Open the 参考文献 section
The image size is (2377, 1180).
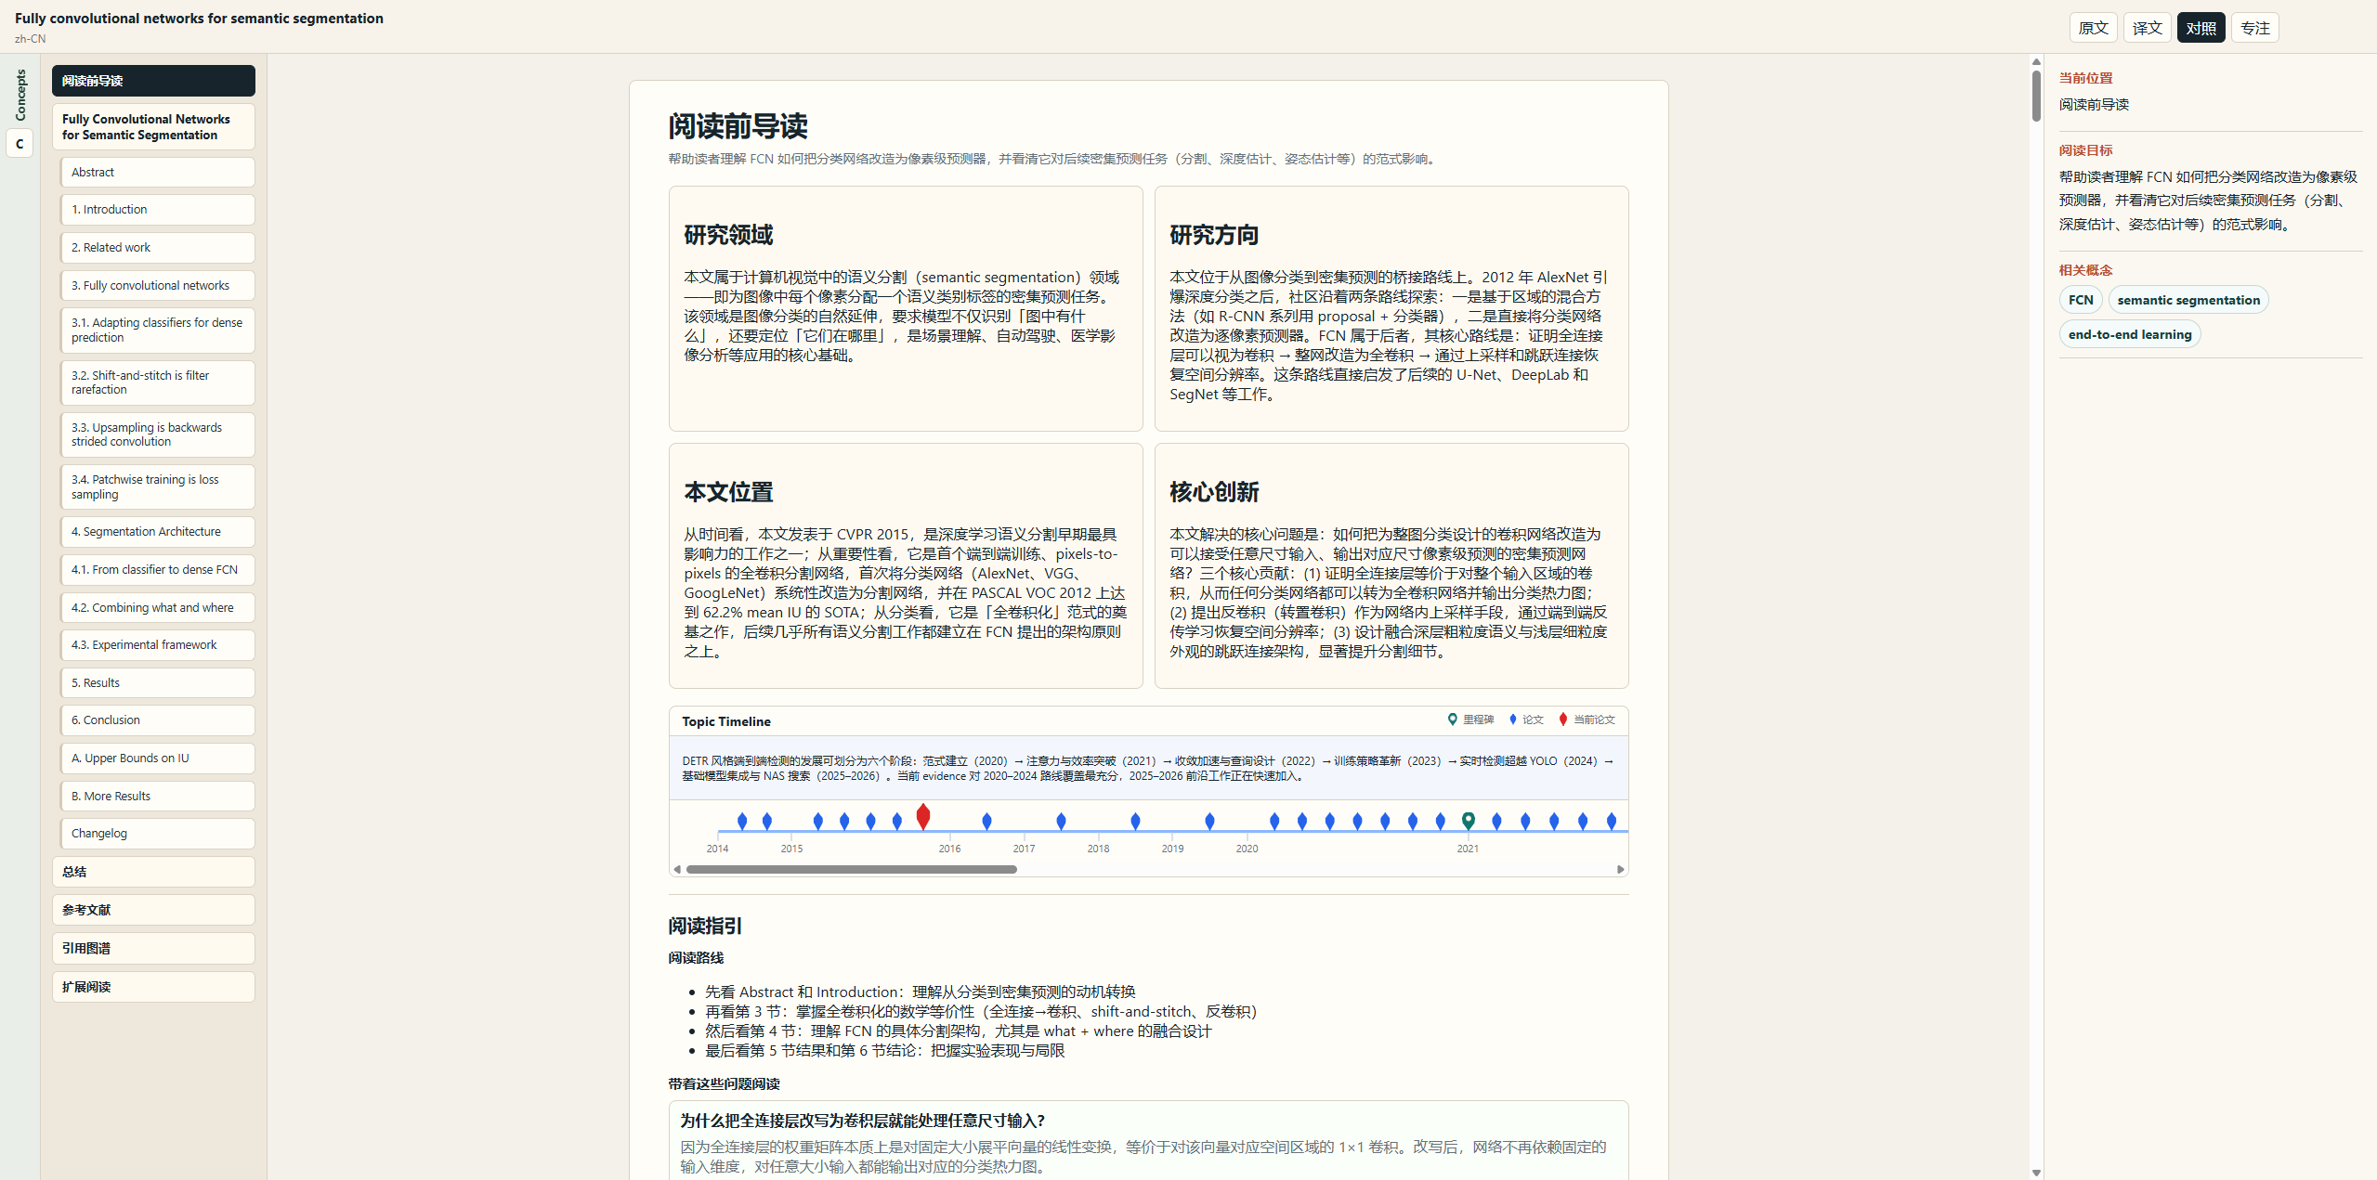point(153,910)
